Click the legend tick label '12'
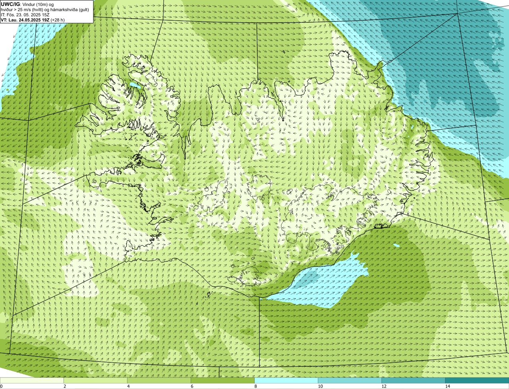This screenshot has width=509, height=389. click(x=384, y=386)
